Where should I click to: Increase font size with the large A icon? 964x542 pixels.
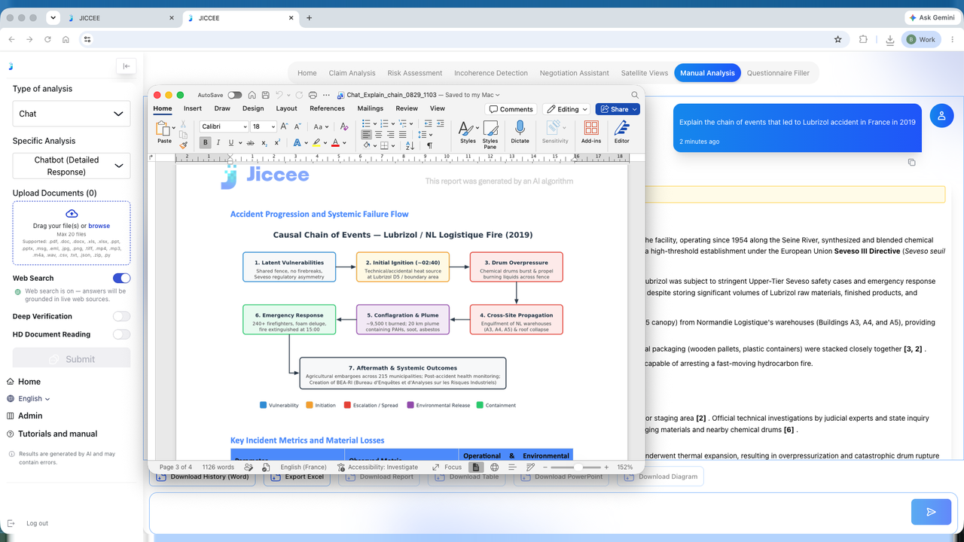click(285, 127)
